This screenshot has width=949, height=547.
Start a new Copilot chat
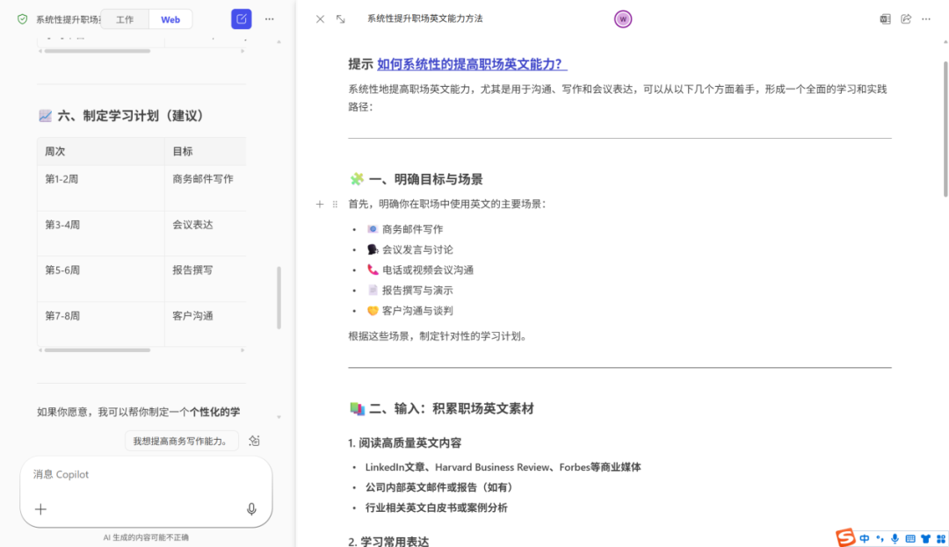coord(241,18)
